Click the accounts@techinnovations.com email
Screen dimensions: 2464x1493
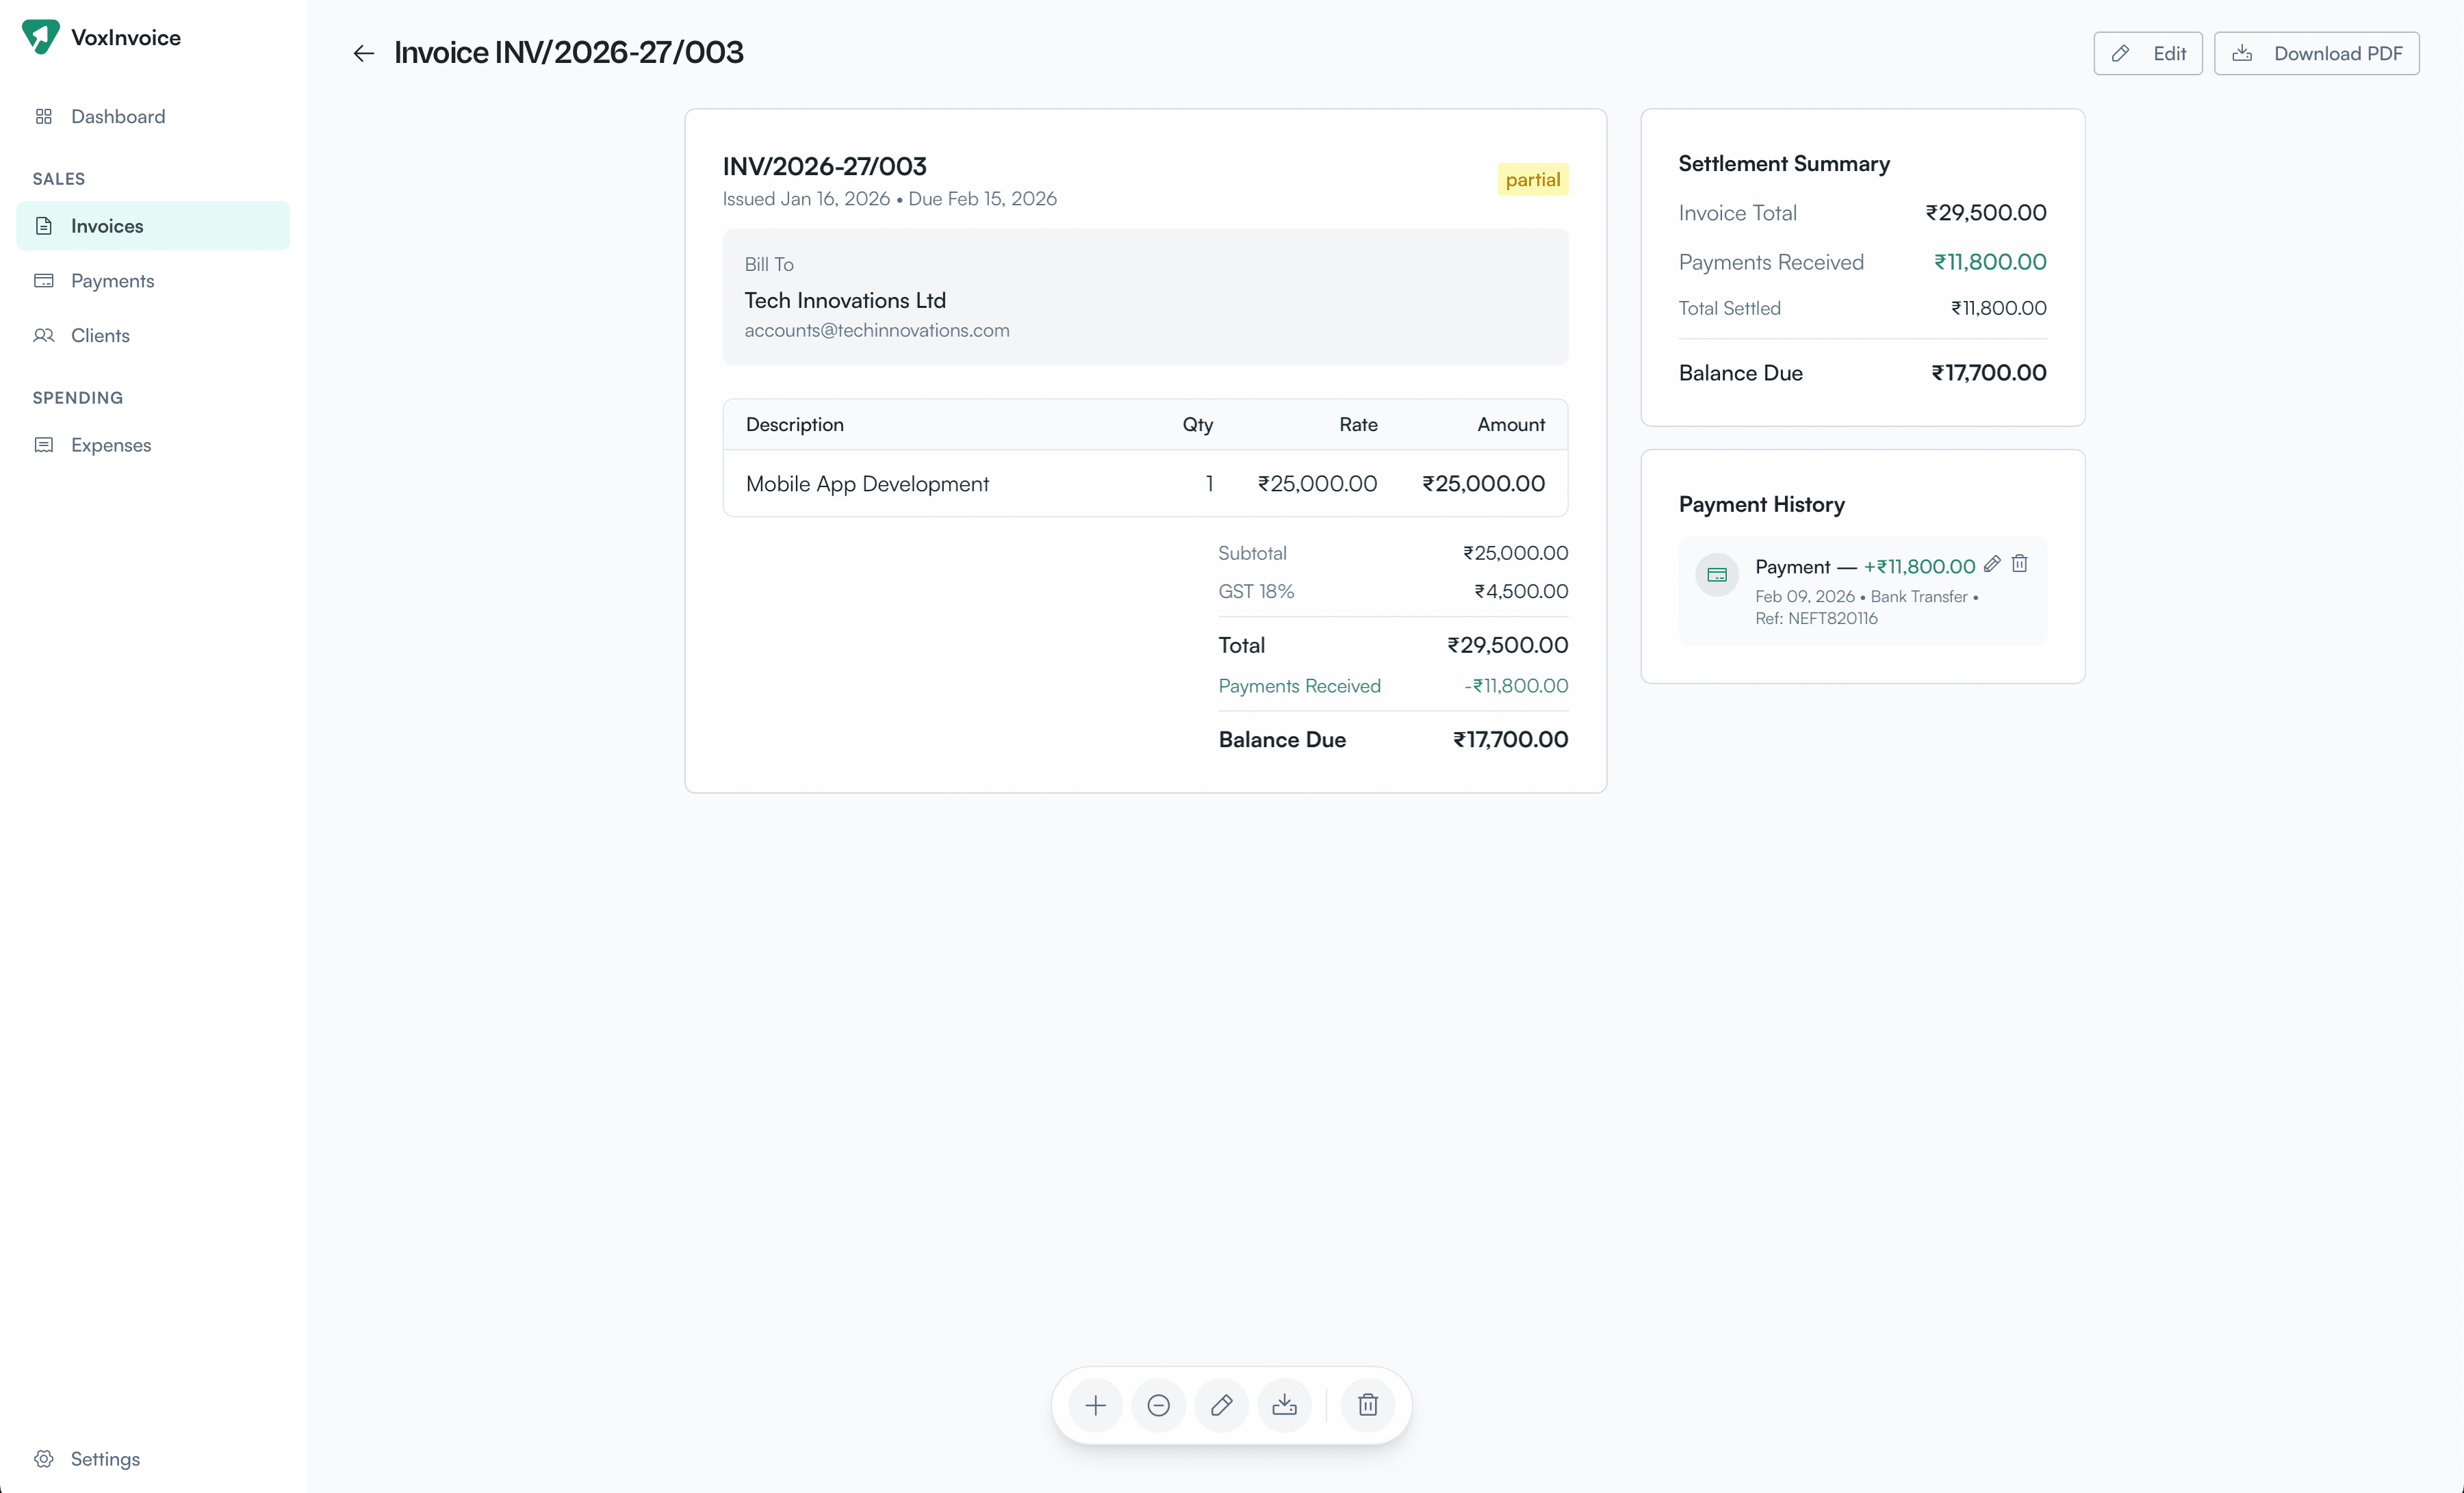pos(877,330)
